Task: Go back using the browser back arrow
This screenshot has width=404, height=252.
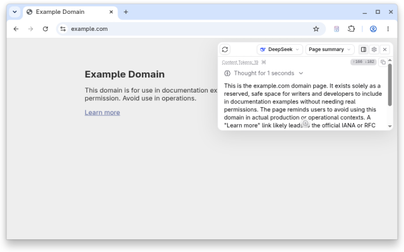Action: [x=16, y=29]
